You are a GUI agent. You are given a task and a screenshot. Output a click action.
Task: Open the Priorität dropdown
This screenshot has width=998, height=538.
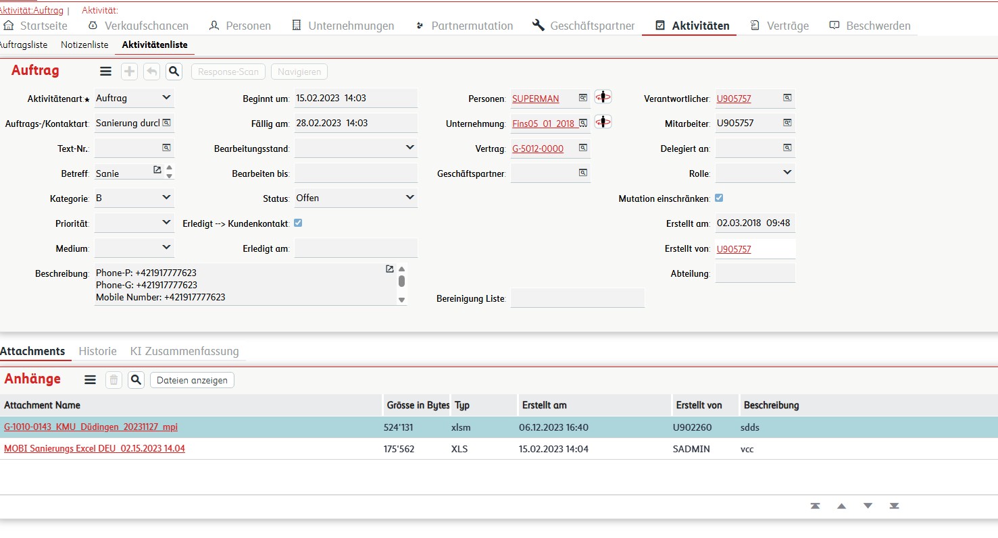[x=166, y=222]
